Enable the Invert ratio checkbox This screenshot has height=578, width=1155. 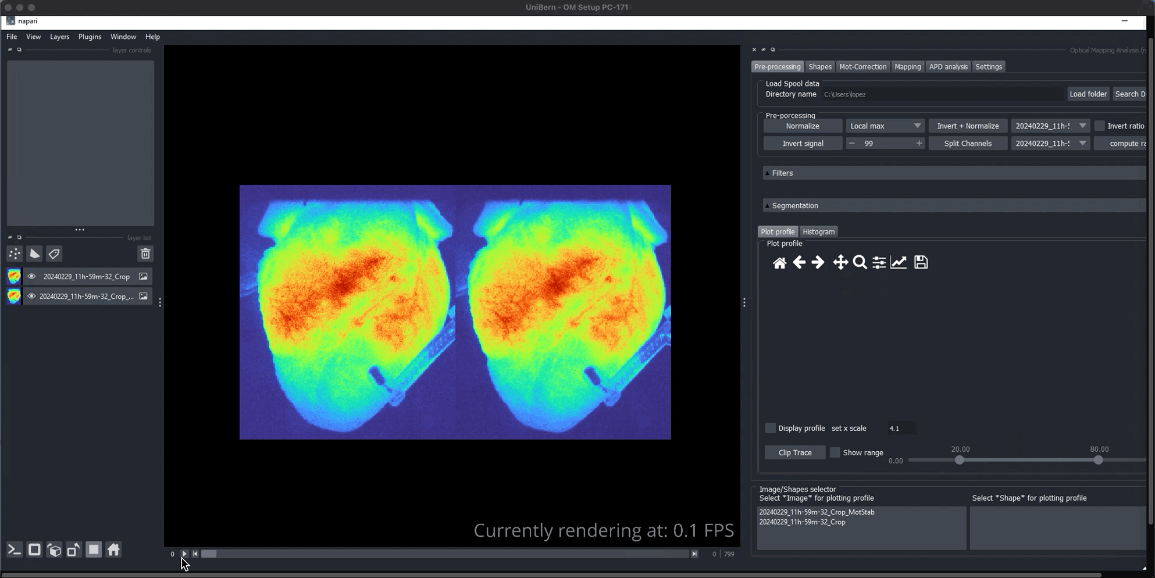coord(1099,126)
